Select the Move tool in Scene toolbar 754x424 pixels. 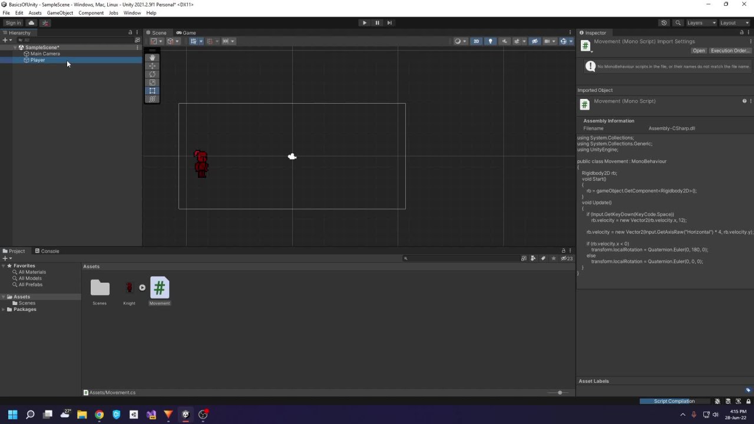tap(152, 66)
